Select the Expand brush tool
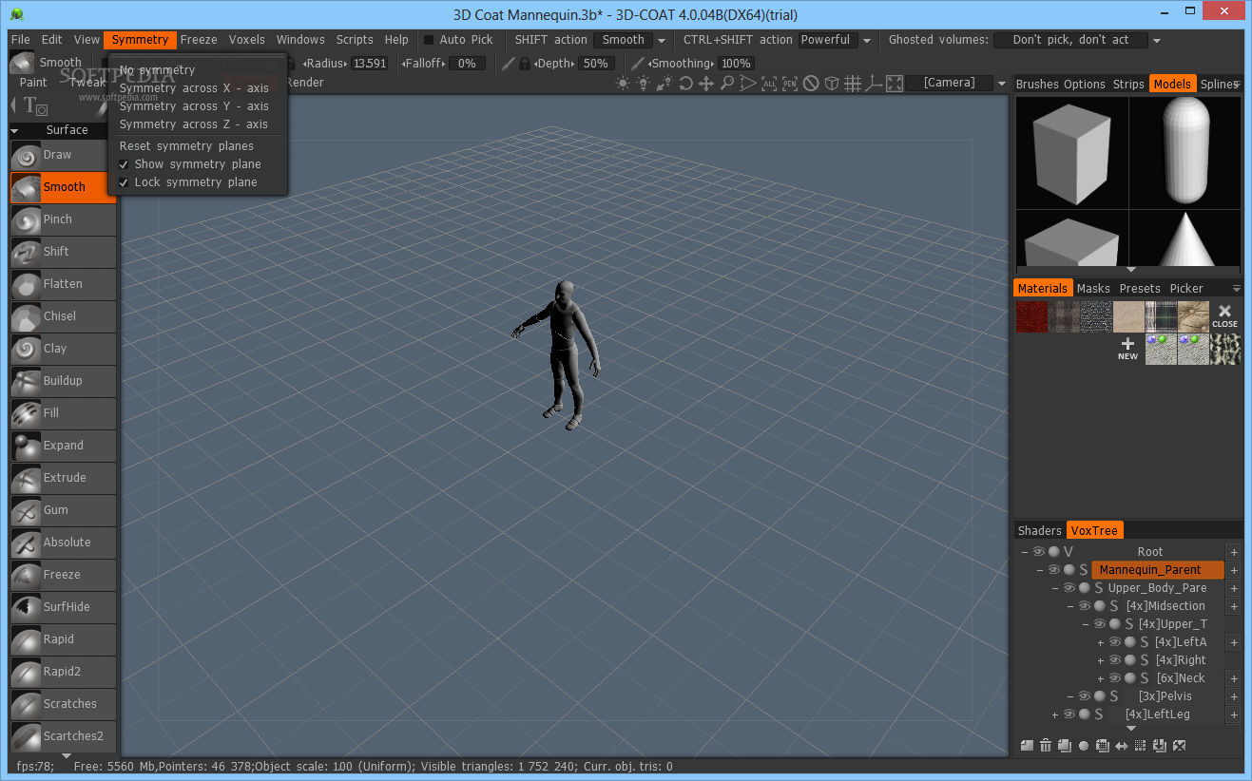The image size is (1252, 781). 63,446
